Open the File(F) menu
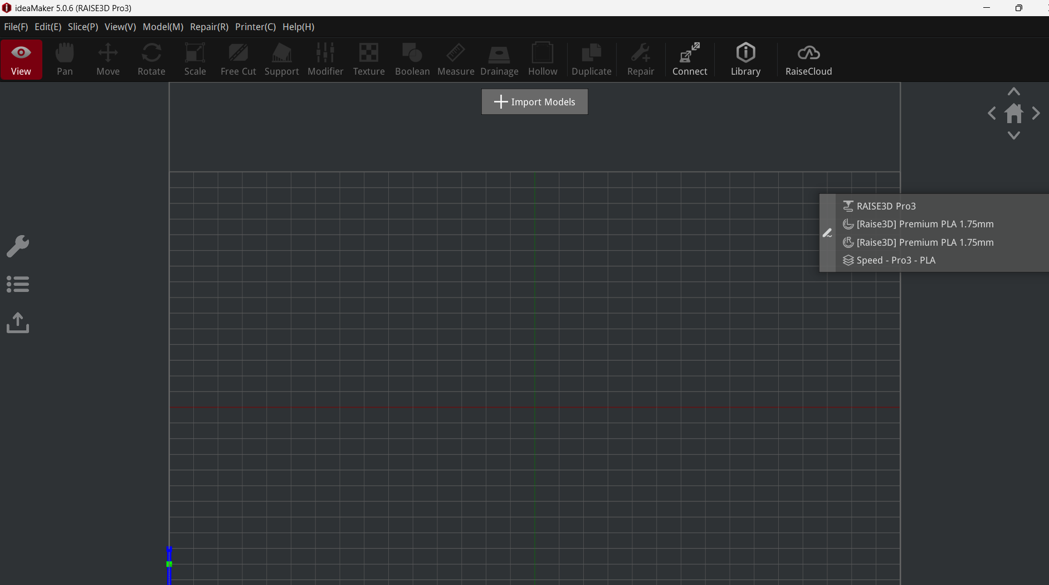 coord(16,27)
